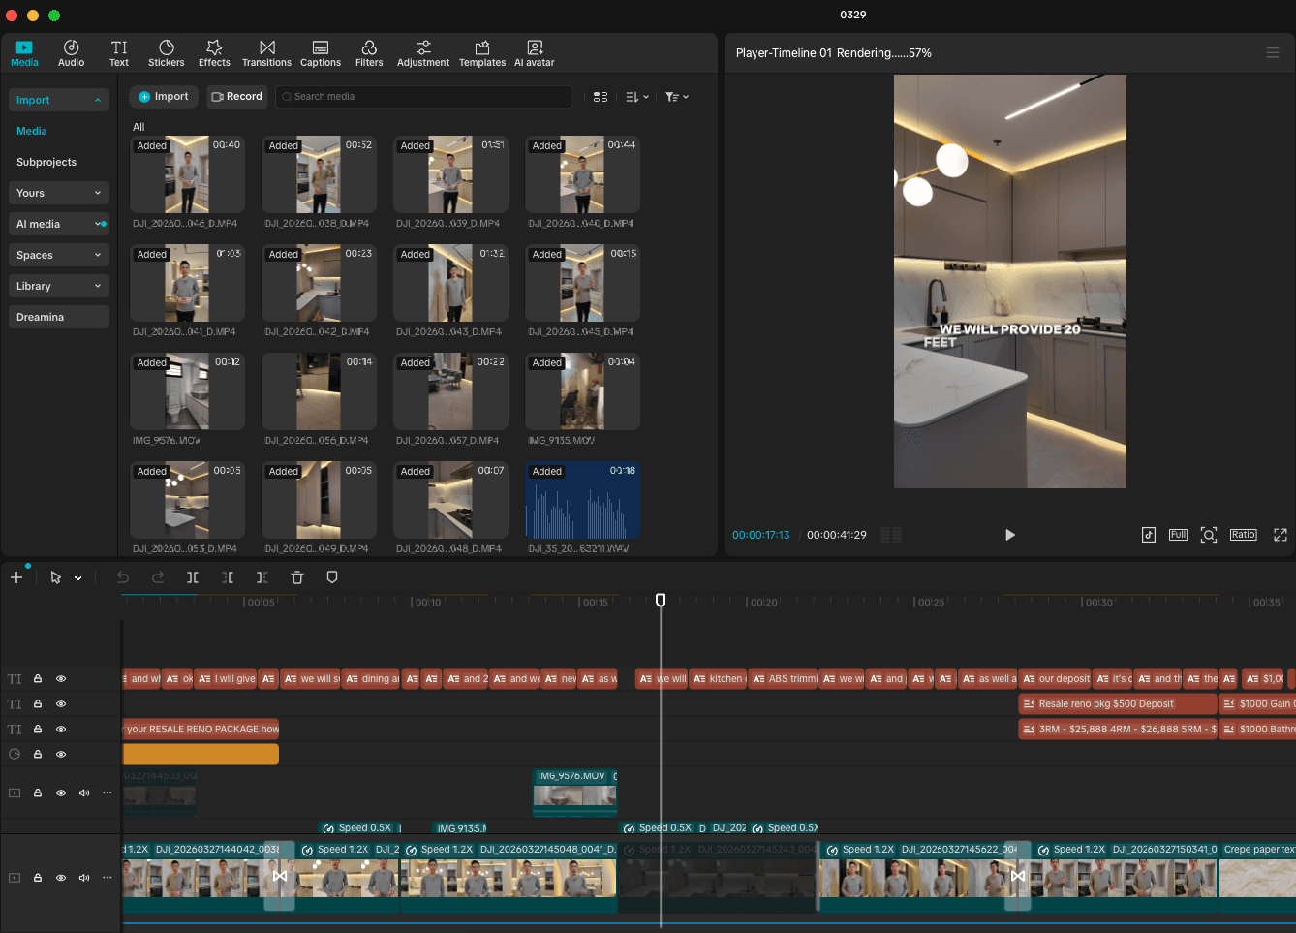The height and width of the screenshot is (933, 1296).
Task: Open the player hamburger menu
Action: tap(1273, 53)
